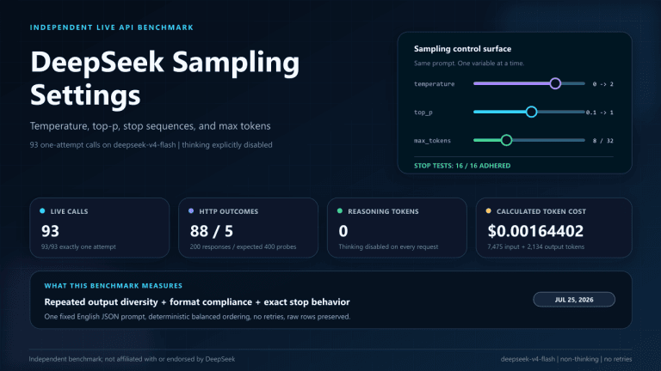Click the Live Calls value '93'
Viewport: 661px width, 371px height.
(50, 231)
